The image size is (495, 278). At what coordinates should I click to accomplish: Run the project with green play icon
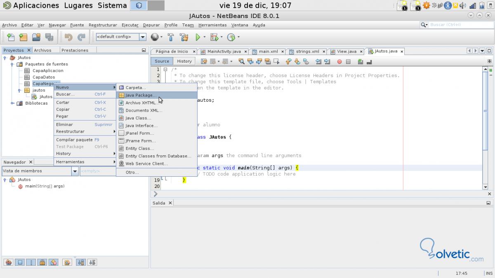tap(198, 37)
